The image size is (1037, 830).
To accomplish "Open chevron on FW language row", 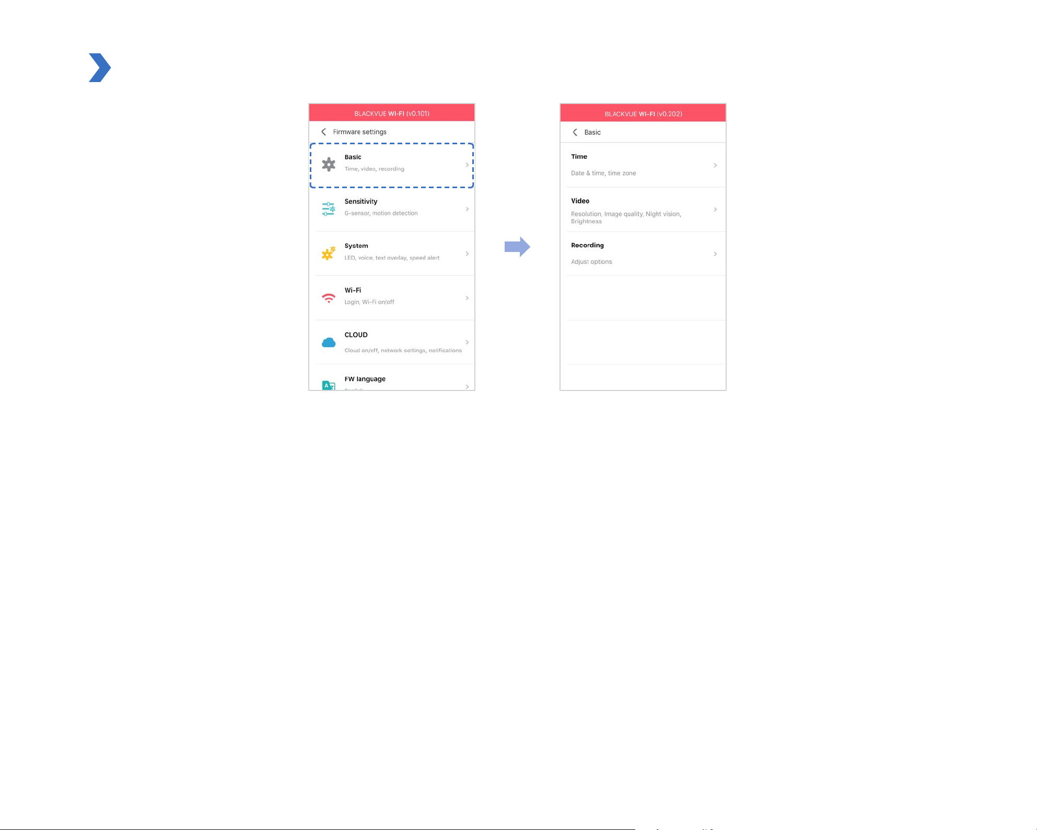I will pyautogui.click(x=467, y=386).
